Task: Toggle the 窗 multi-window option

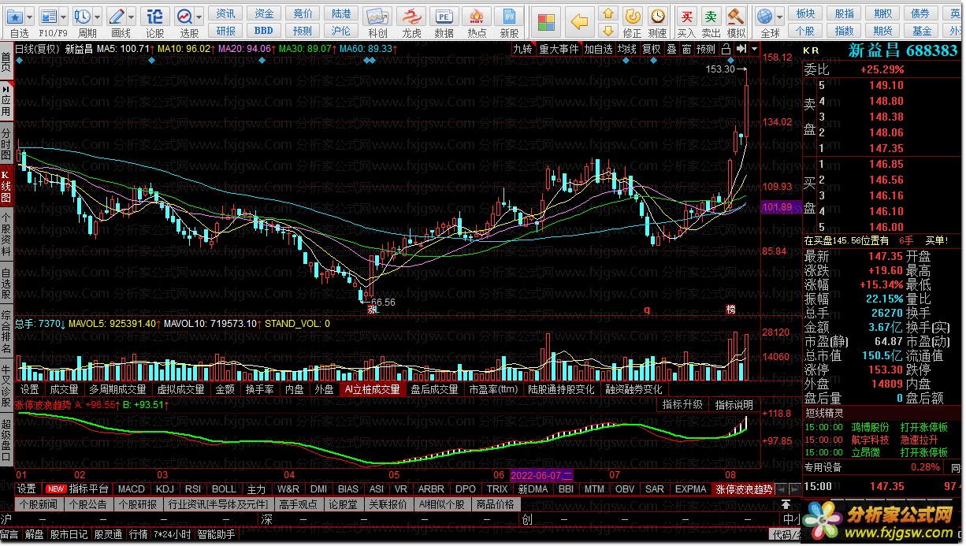Action: pos(687,49)
